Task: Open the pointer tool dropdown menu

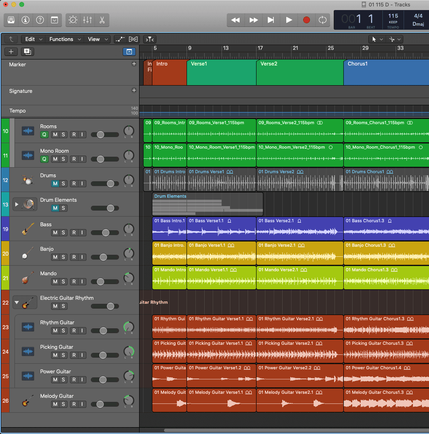Action: coord(377,39)
